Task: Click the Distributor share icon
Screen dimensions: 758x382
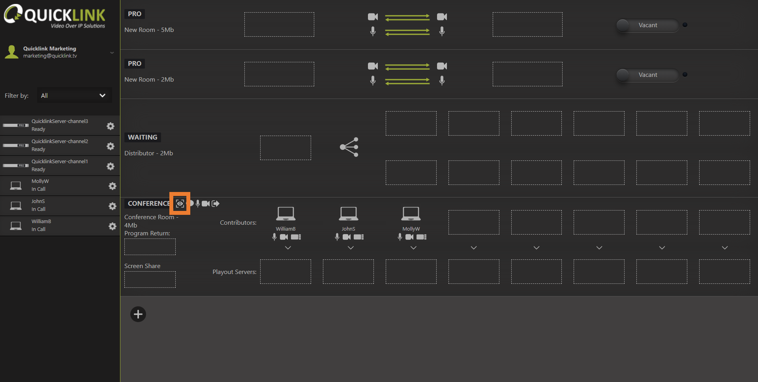Action: pyautogui.click(x=349, y=147)
